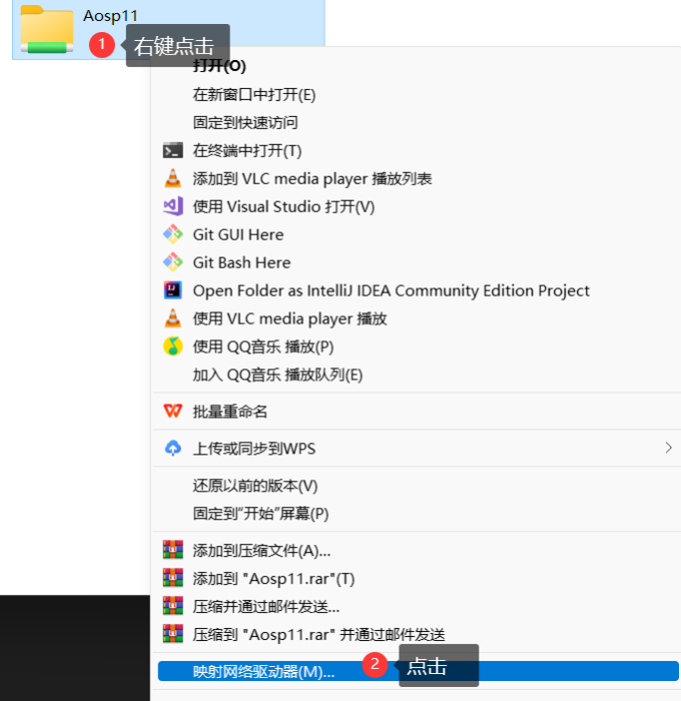Expand the 上传或同步到WPS submenu arrow
The height and width of the screenshot is (701, 681).
(668, 448)
